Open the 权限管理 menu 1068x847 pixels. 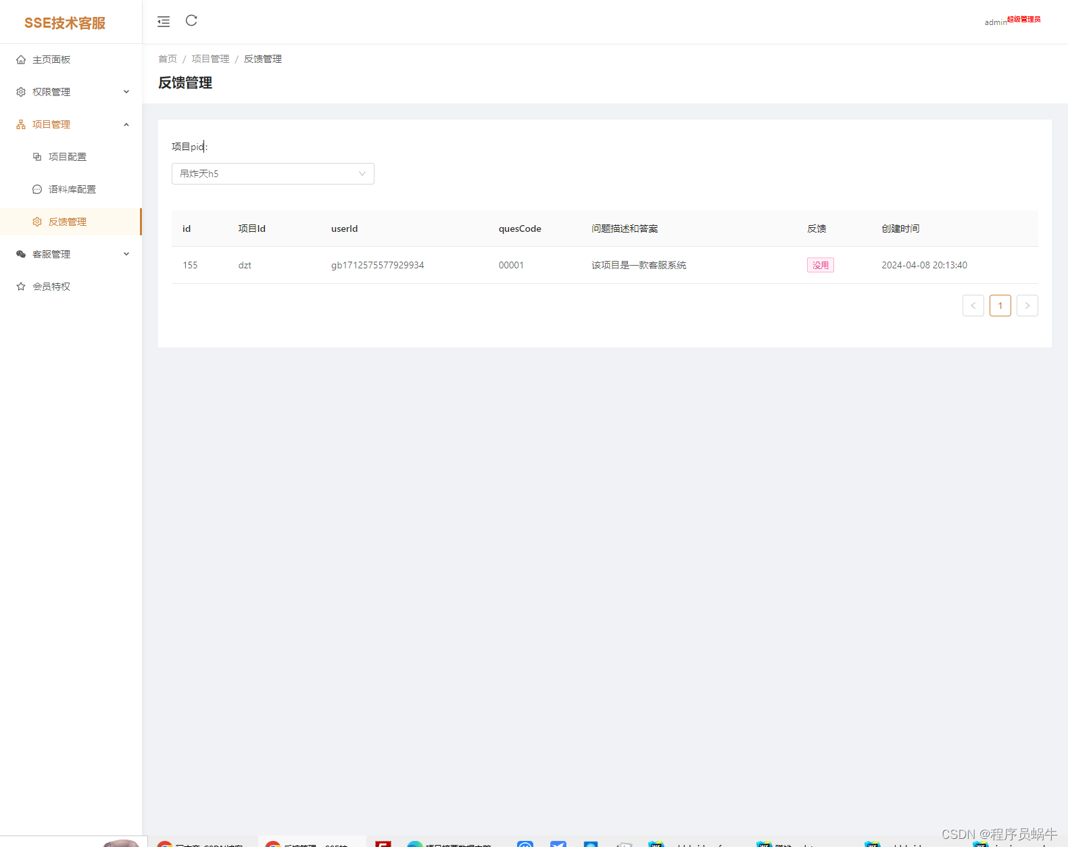71,92
